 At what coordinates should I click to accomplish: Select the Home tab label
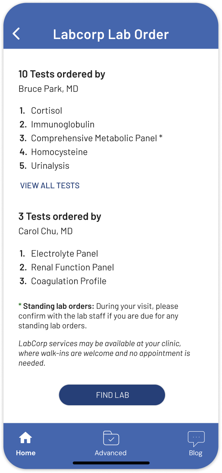coord(26,453)
